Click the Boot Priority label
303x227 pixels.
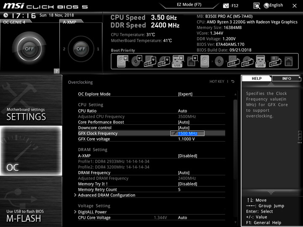[x=123, y=50]
